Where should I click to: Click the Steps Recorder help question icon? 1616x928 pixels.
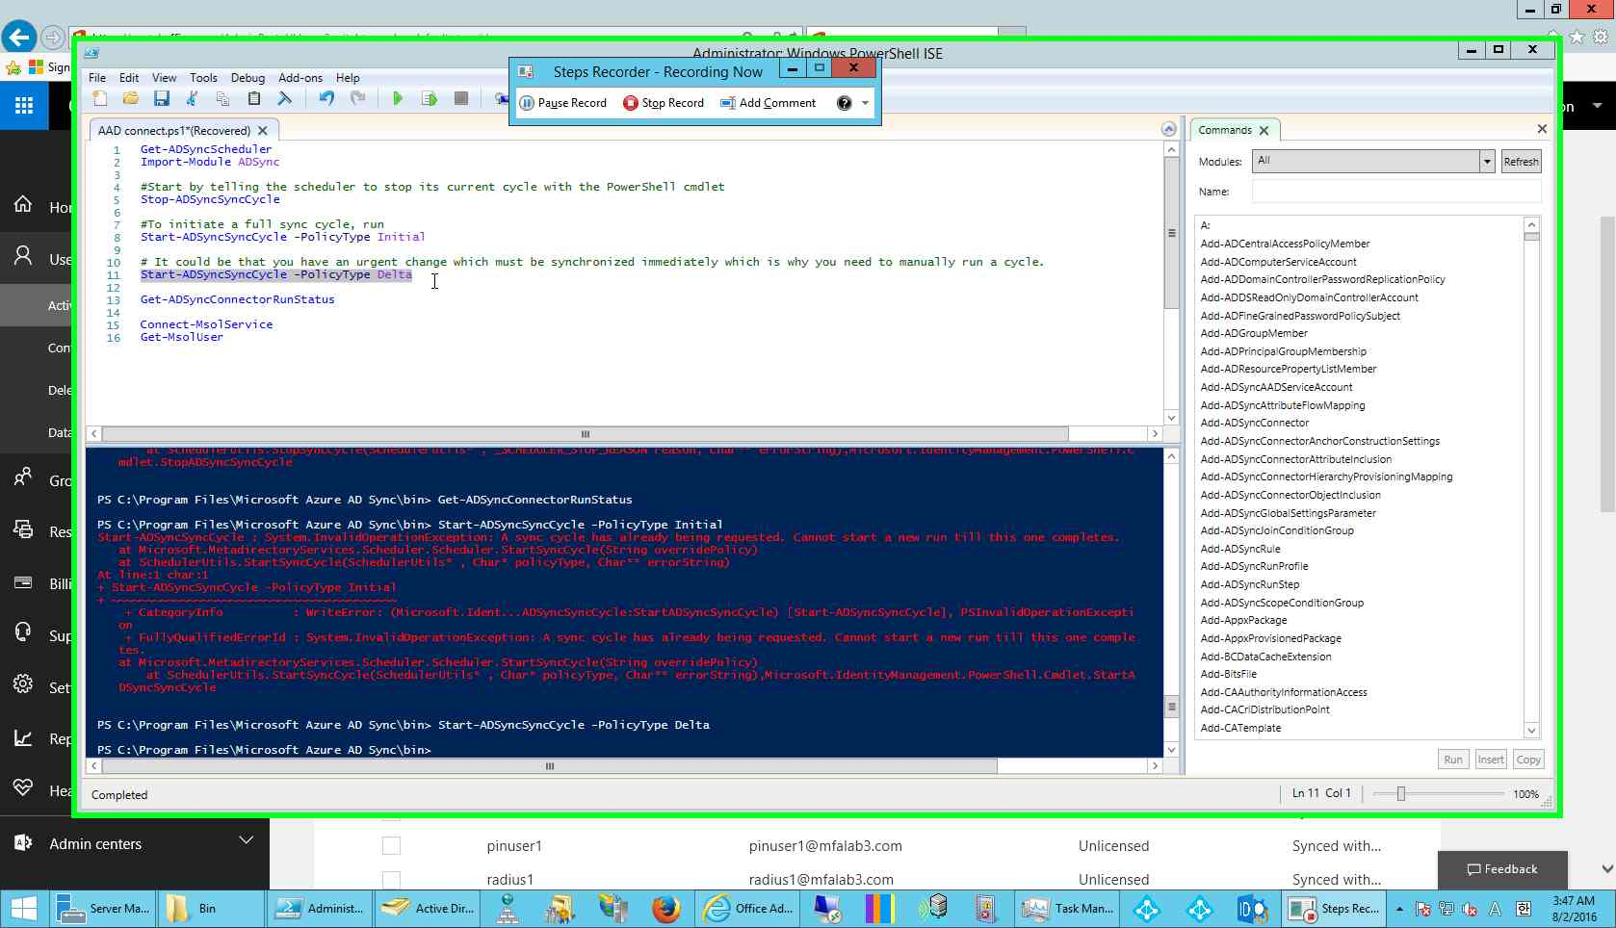tap(844, 103)
